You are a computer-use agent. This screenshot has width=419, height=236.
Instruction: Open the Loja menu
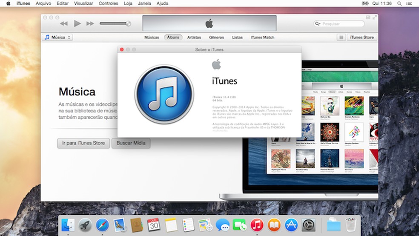point(128,3)
